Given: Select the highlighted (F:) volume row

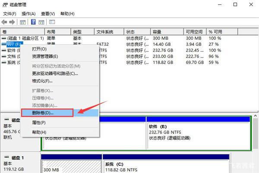Looking at the screenshot, I should pyautogui.click(x=14, y=44).
